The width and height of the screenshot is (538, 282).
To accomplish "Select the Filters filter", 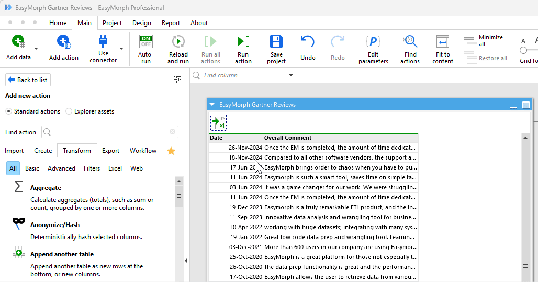I will 92,168.
